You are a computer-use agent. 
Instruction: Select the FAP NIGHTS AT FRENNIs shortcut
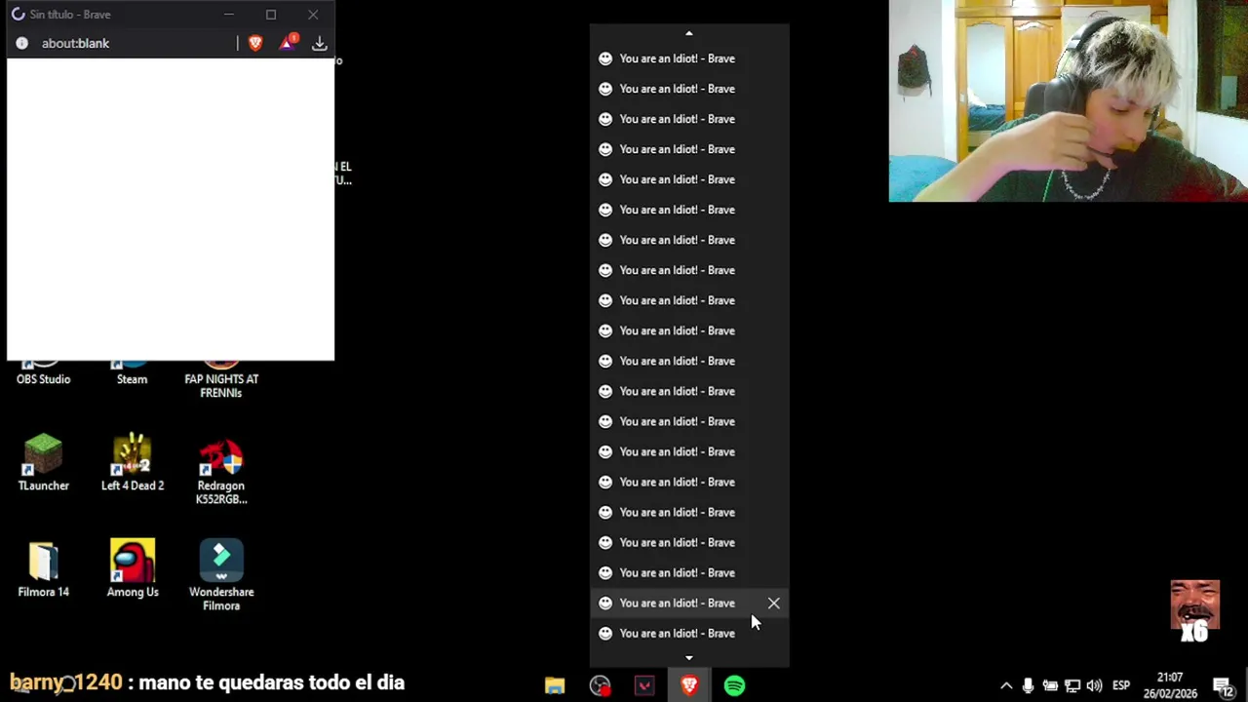(221, 379)
